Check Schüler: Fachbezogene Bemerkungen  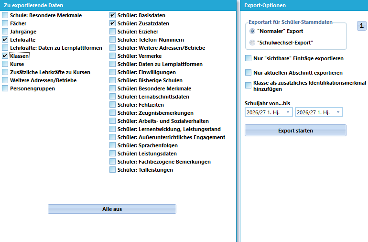click(112, 161)
